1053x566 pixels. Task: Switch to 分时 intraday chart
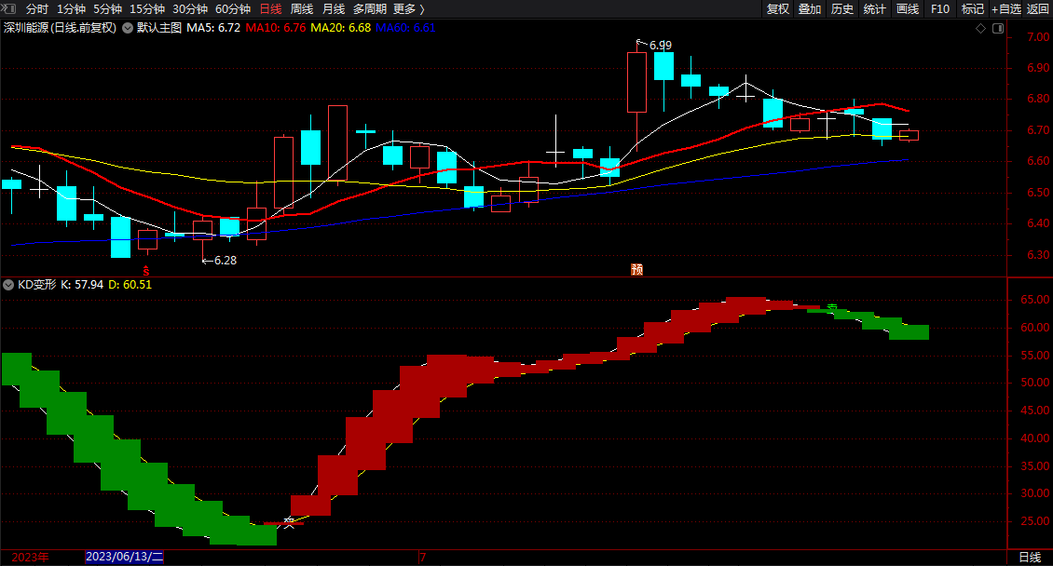37,8
